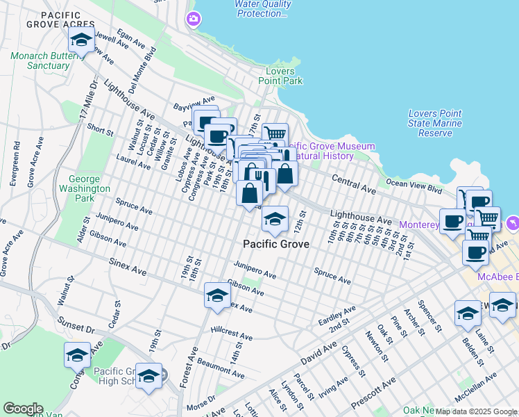519x417 pixels.
Task: Select Lovers Point State Marine Reserve label
Action: click(x=435, y=123)
